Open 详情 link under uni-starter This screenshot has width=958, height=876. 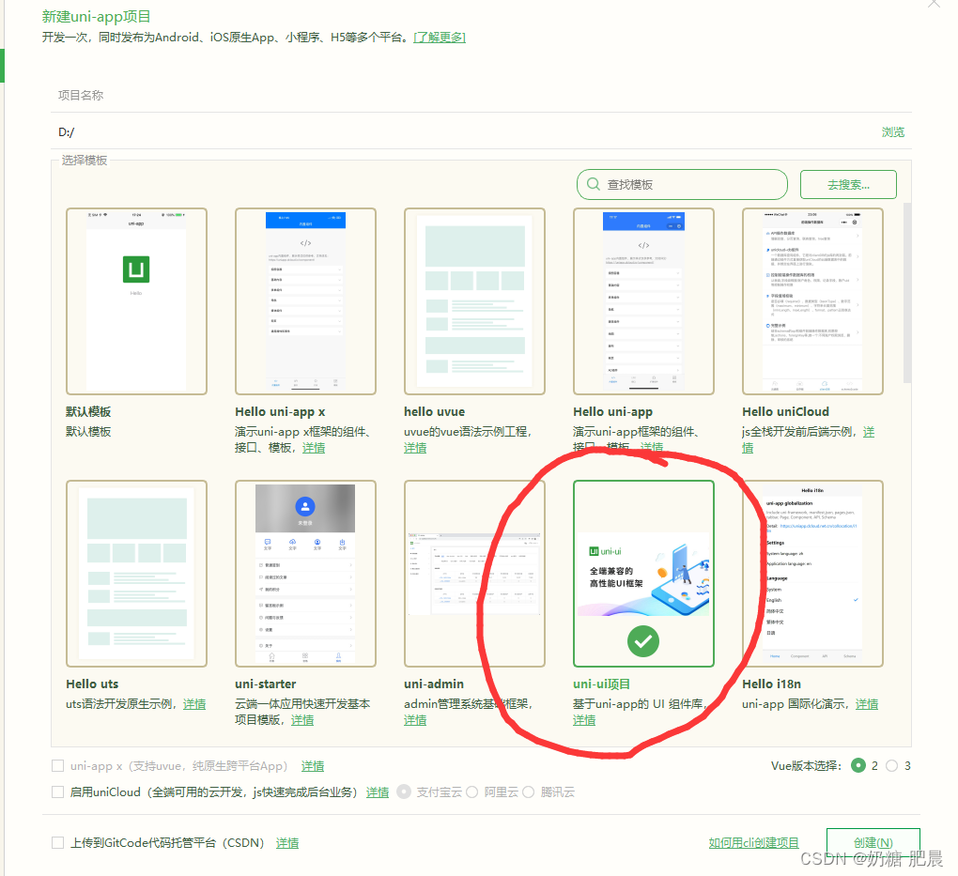click(301, 719)
